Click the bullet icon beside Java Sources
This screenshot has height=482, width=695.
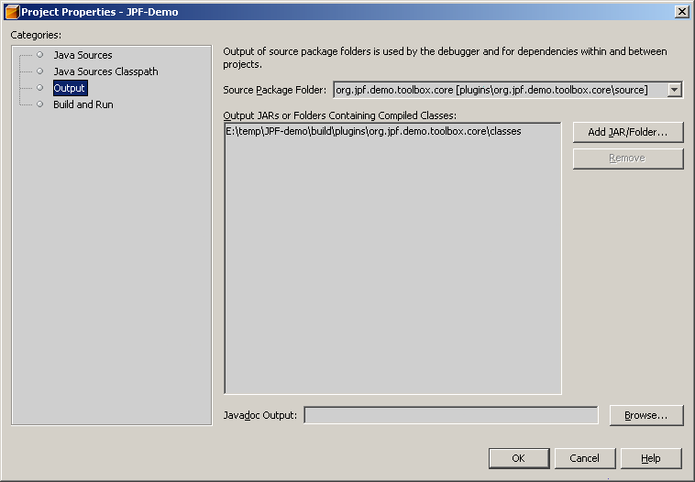40,54
